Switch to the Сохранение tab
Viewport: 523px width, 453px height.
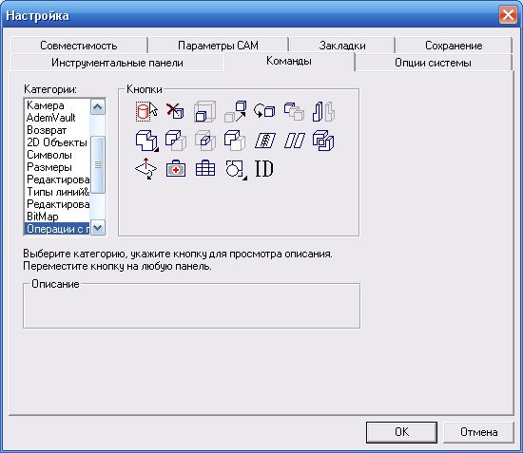(x=454, y=46)
